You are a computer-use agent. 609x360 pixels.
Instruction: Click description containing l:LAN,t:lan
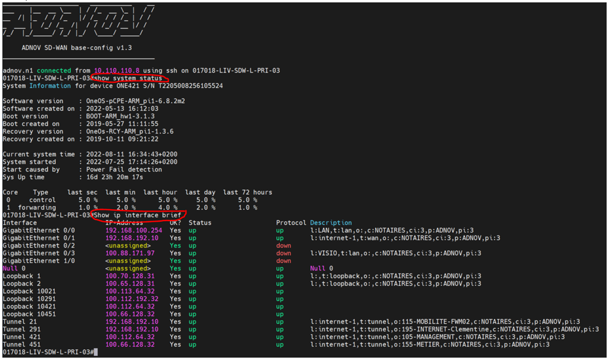point(392,230)
